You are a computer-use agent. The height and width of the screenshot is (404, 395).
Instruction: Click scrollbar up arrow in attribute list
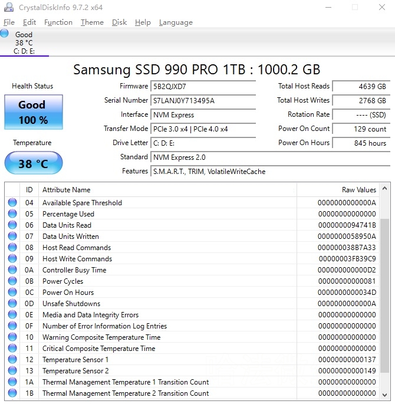(384, 189)
